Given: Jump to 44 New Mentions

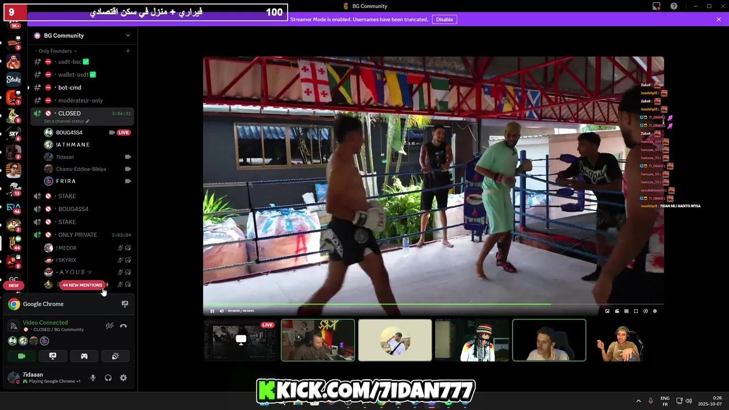Looking at the screenshot, I should click(x=83, y=285).
